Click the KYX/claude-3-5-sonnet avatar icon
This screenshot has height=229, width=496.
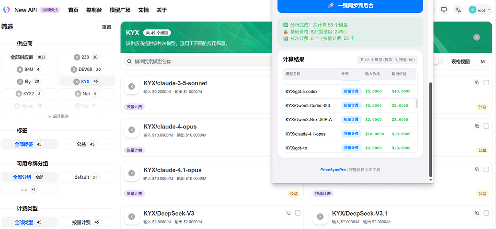tap(132, 86)
